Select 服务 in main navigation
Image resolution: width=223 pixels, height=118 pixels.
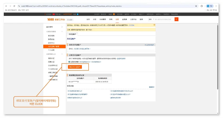click(x=141, y=19)
